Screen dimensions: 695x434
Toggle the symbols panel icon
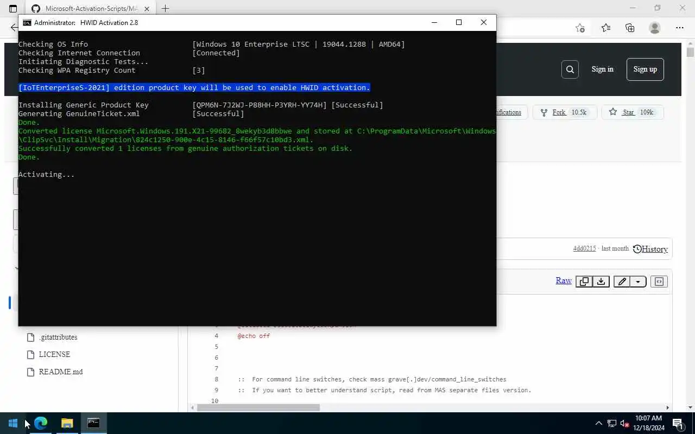pos(659,282)
